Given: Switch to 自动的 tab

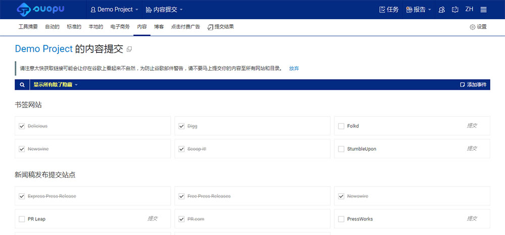Looking at the screenshot, I should [52, 27].
